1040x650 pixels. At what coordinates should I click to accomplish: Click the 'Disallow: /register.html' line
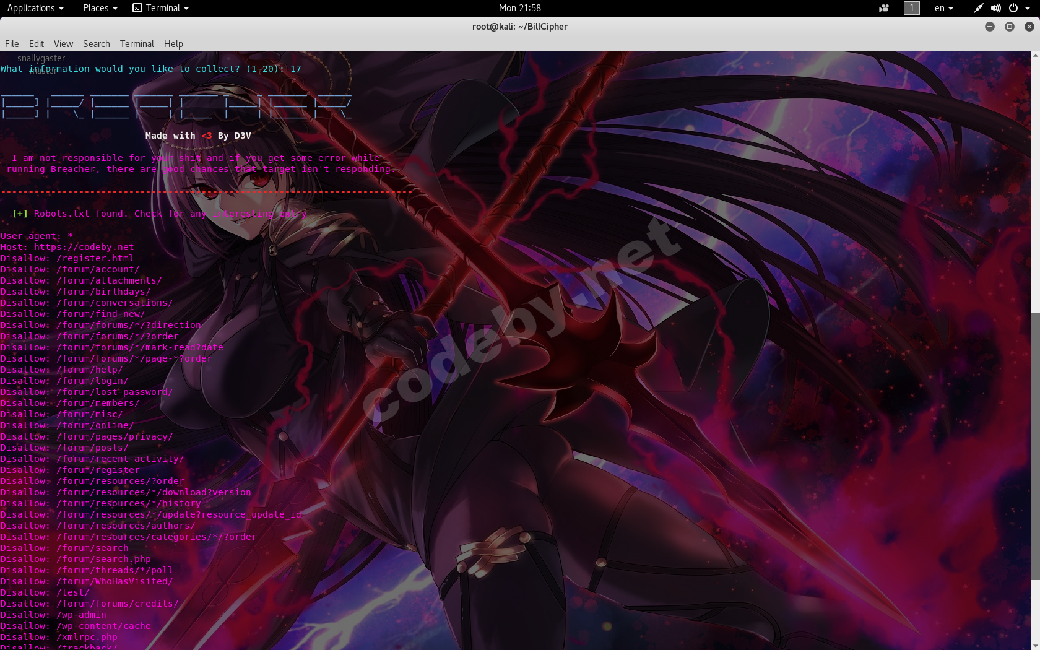pyautogui.click(x=67, y=258)
